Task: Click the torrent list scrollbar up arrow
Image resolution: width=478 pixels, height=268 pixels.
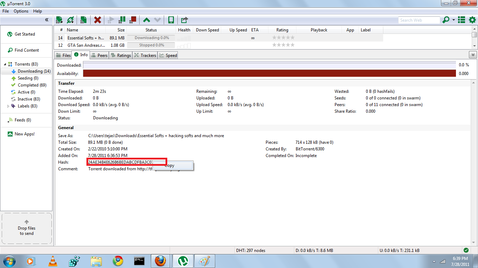Action: tap(475, 29)
